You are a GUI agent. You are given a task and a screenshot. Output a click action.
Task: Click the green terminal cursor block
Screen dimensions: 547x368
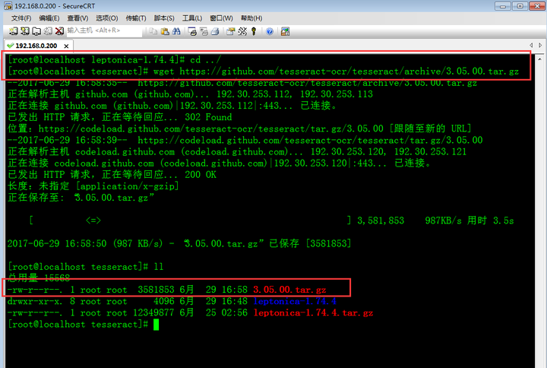pos(157,325)
